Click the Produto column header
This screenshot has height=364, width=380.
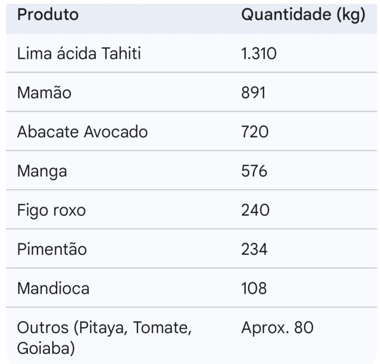[x=48, y=15]
